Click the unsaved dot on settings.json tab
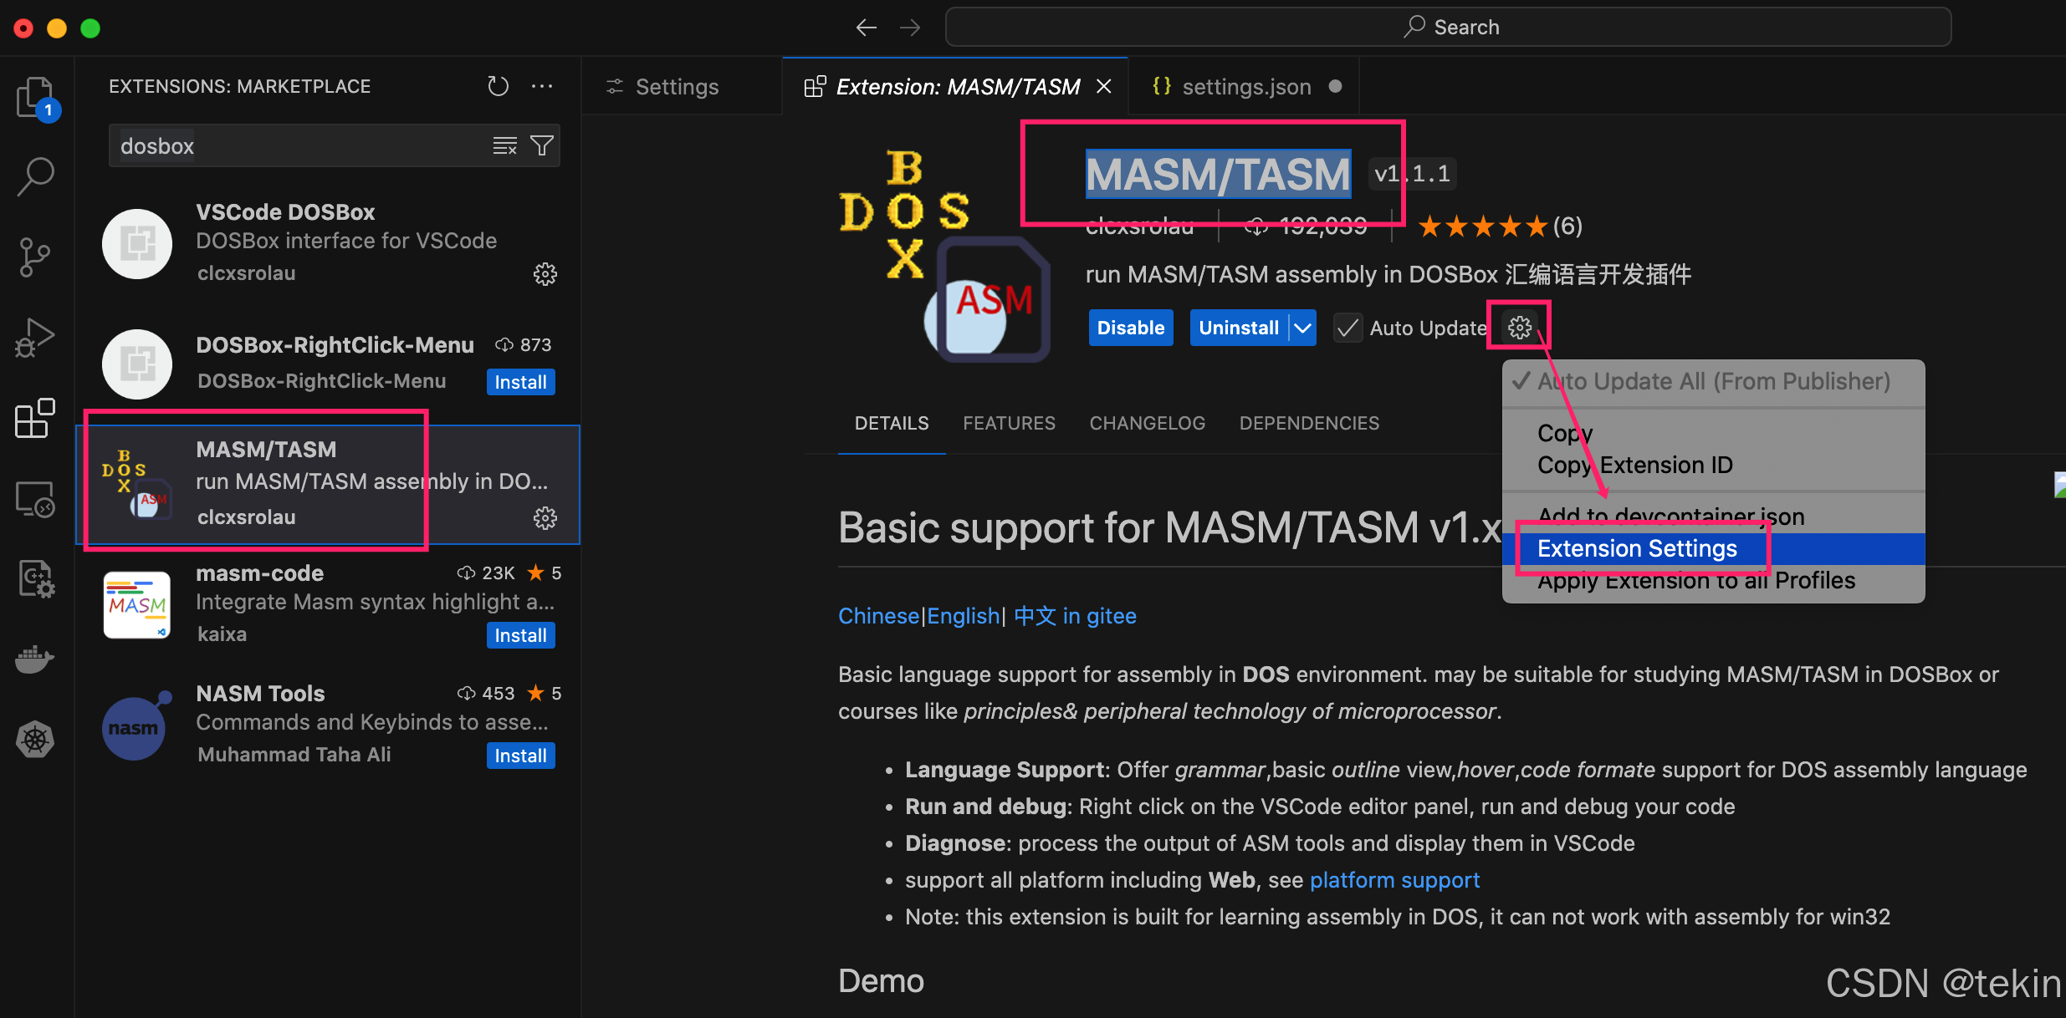Viewport: 2066px width, 1018px height. click(1336, 86)
